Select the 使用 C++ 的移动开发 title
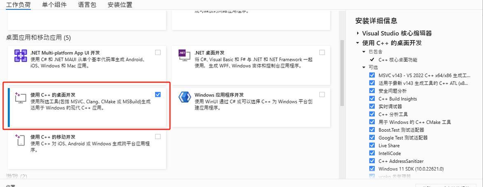 53,137
